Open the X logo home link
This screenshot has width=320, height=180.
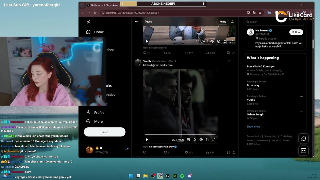pos(88,22)
